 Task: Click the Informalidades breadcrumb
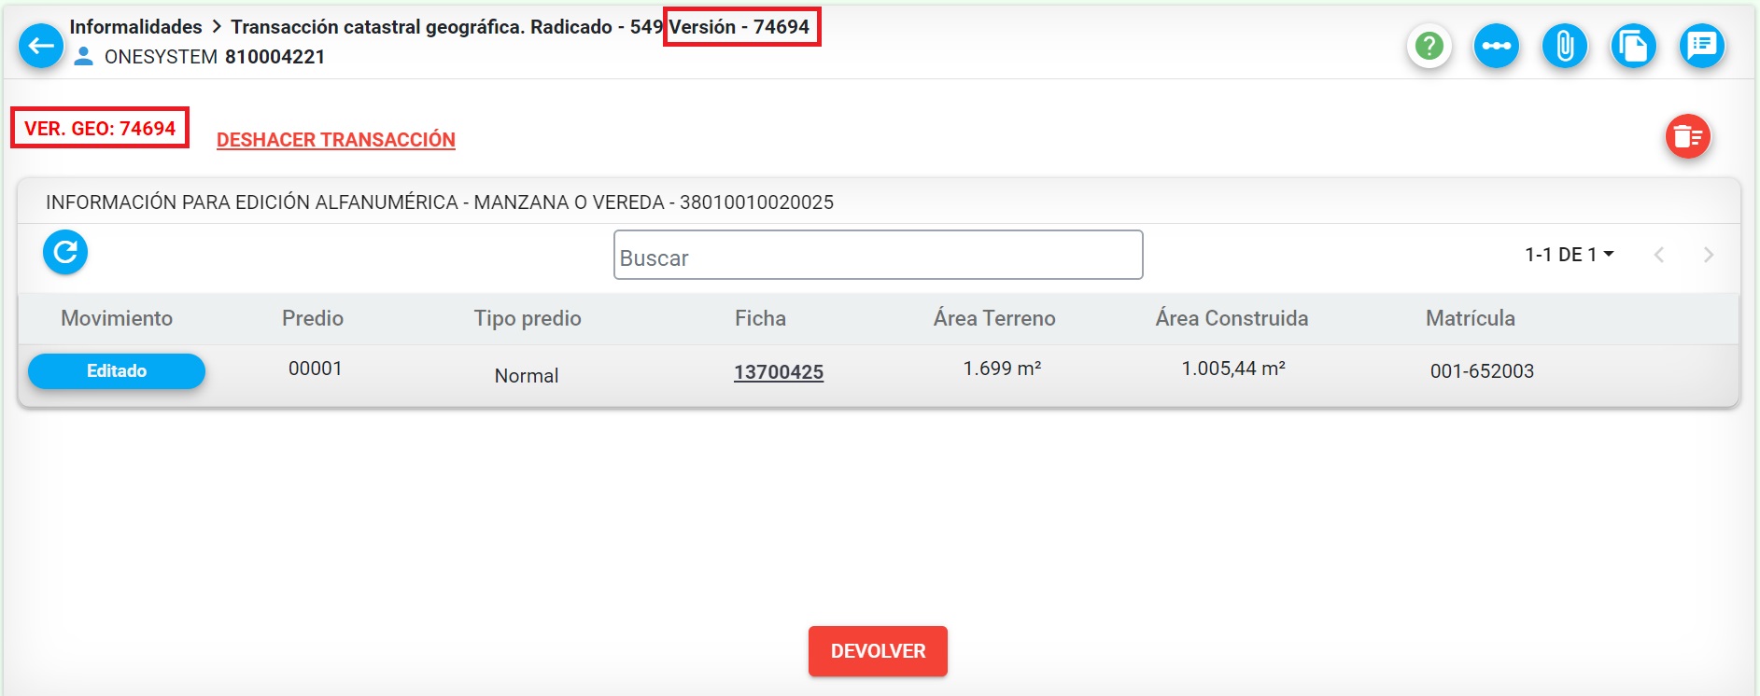pos(135,27)
